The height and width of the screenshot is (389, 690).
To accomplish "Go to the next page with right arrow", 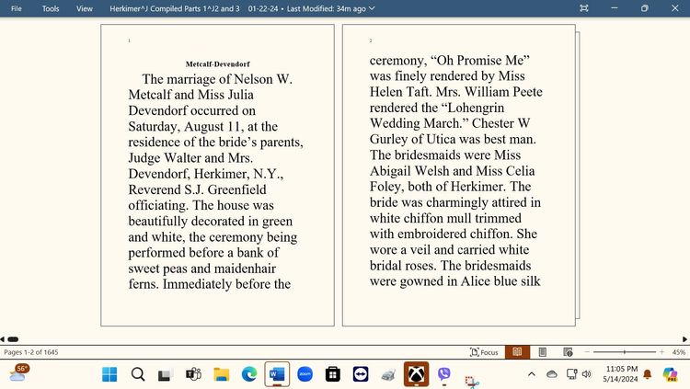I will tap(684, 339).
